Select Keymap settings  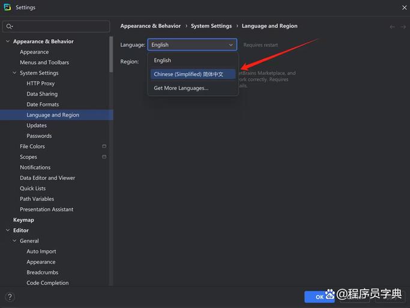coord(23,220)
